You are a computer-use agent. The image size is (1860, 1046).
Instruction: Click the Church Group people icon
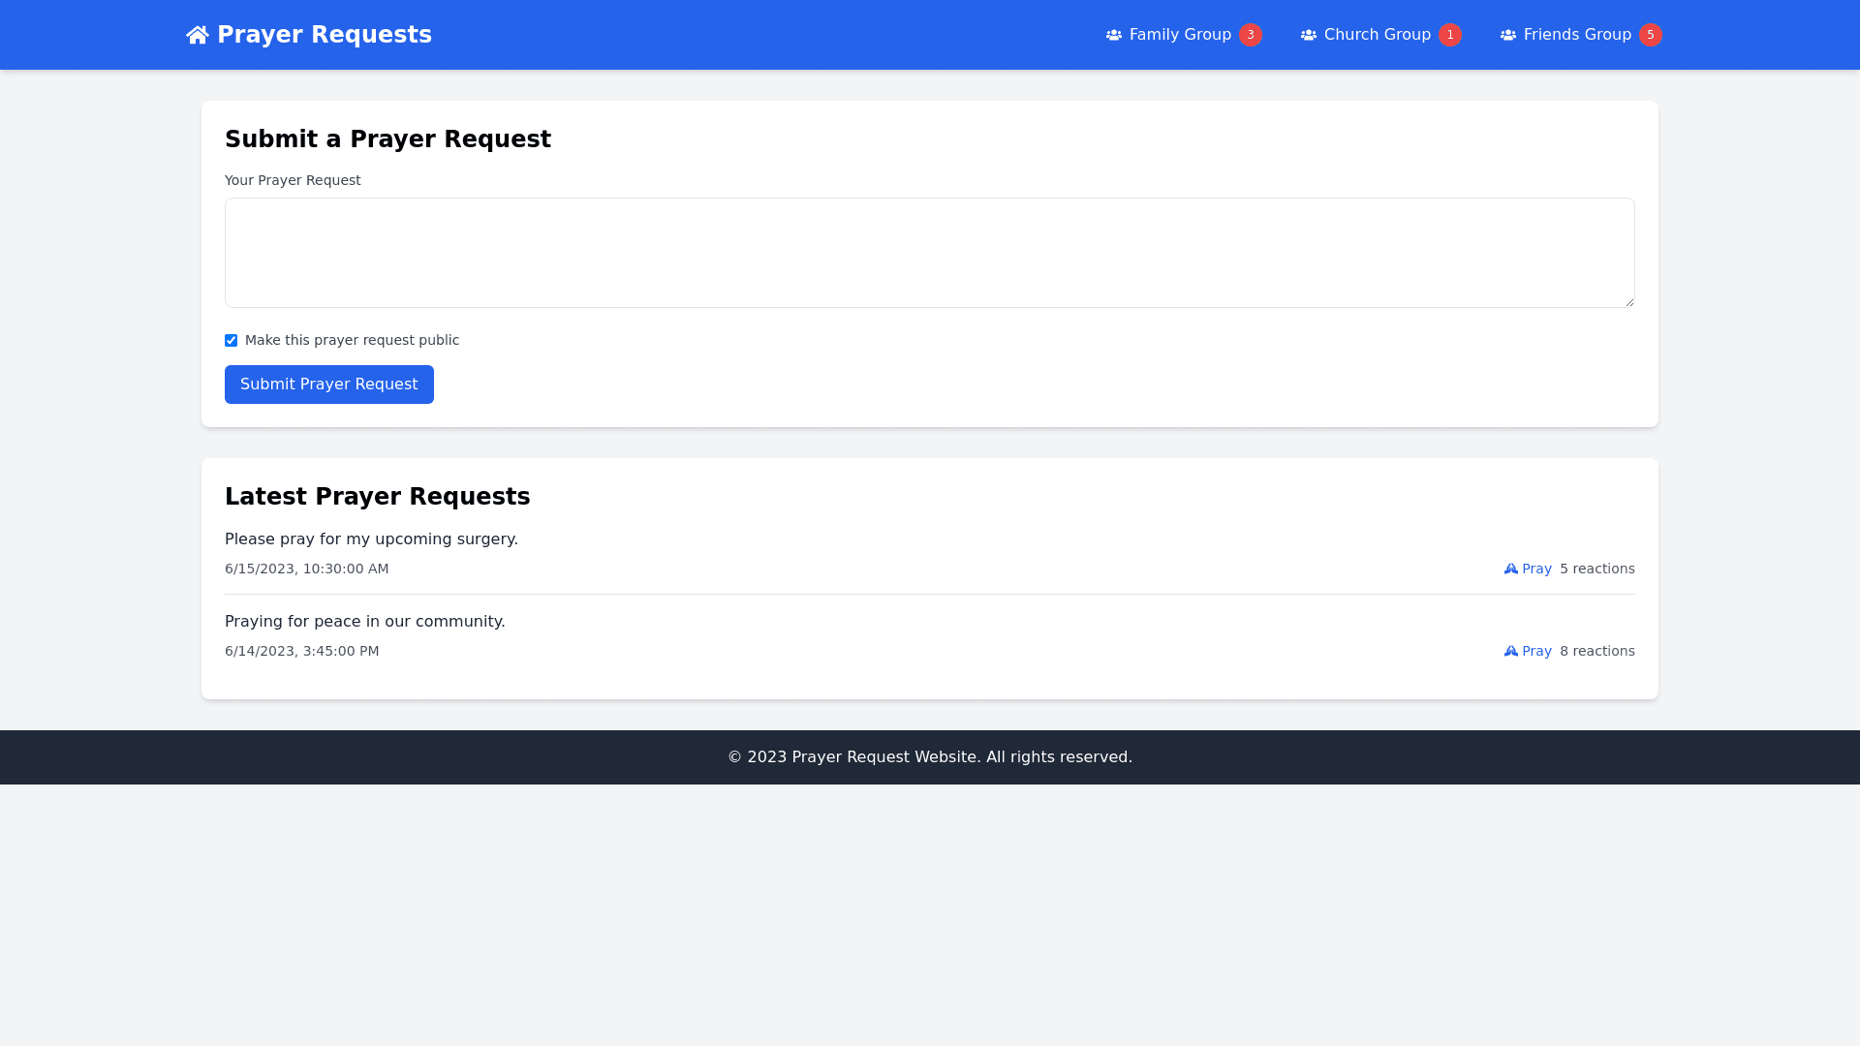[x=1309, y=35]
